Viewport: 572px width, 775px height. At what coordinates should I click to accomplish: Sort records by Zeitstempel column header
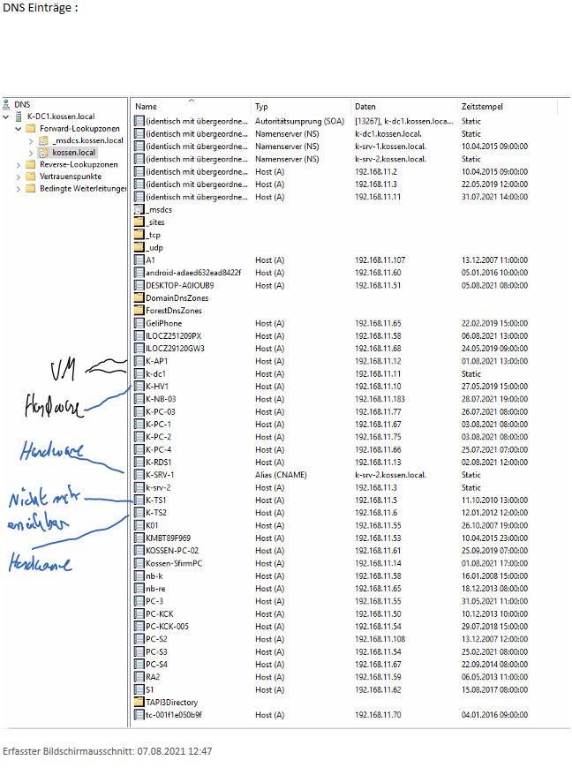(482, 107)
